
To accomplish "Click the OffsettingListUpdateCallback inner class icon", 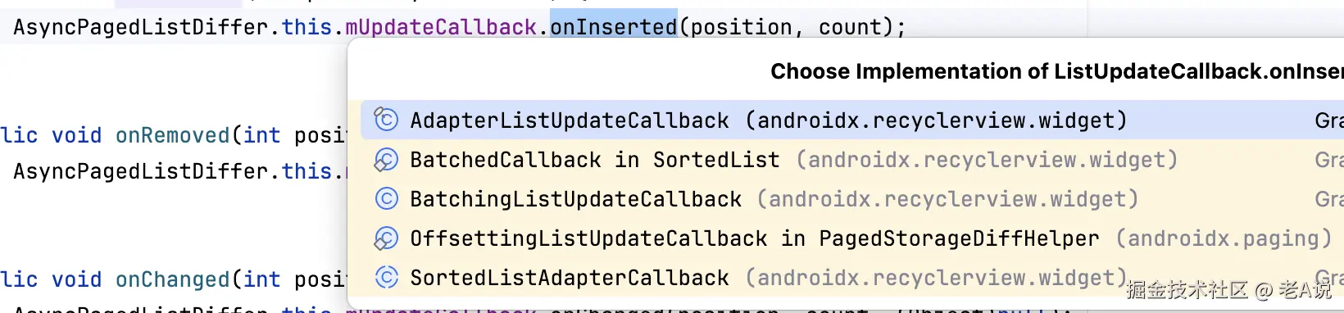I will 386,238.
